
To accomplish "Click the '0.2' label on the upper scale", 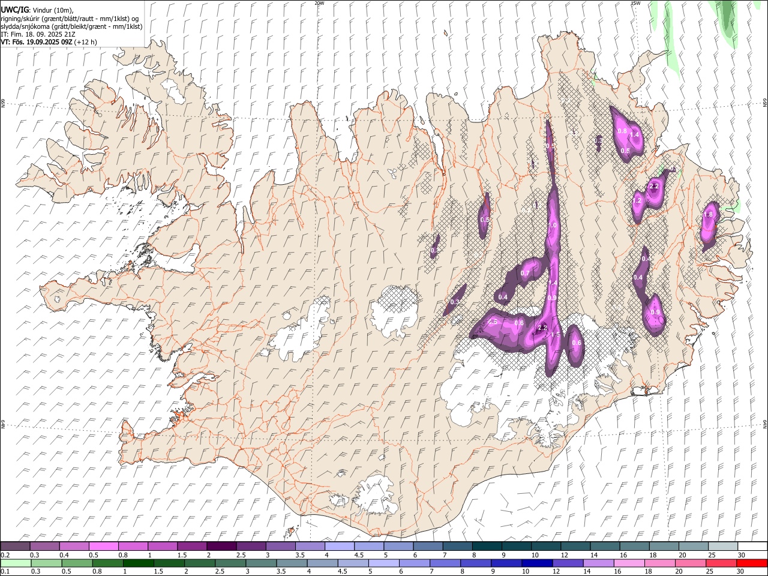I will tap(5, 555).
